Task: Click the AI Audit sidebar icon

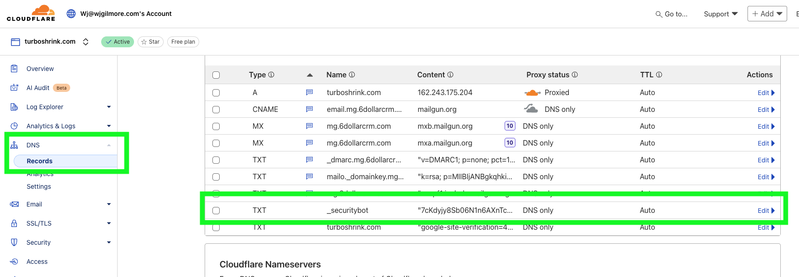Action: (15, 88)
